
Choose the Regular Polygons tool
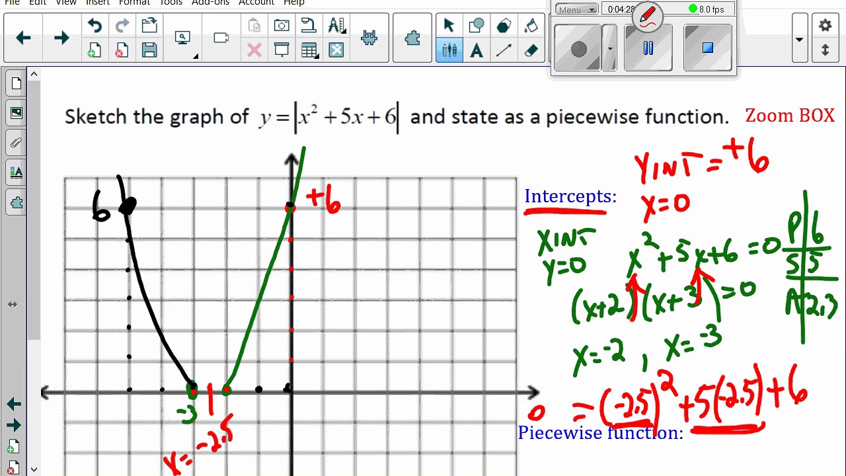click(504, 26)
